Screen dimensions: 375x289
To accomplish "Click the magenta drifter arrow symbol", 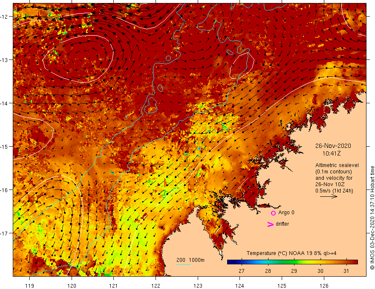I will [270, 224].
